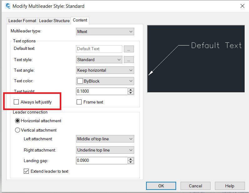The height and width of the screenshot is (193, 249).
Task: Switch to the Leader Format tab
Action: point(22,21)
